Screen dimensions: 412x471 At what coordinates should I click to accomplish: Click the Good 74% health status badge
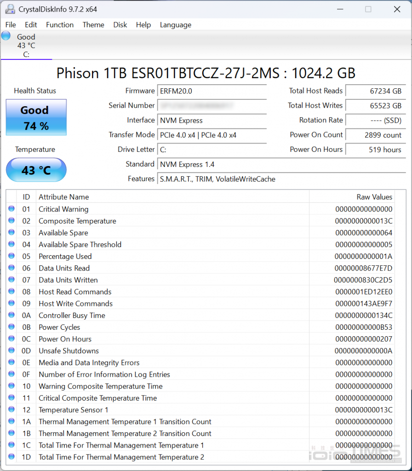click(36, 117)
